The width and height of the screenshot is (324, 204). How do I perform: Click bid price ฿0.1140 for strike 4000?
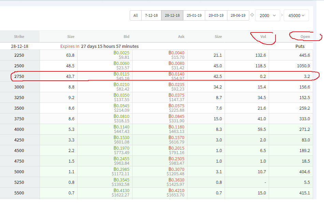coord(122,127)
